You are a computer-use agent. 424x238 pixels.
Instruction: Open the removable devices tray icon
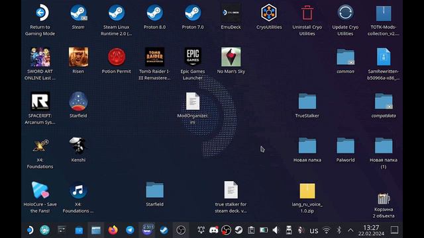[x=289, y=230]
